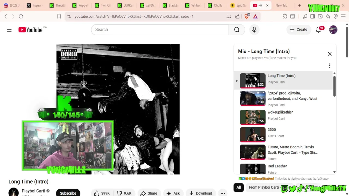This screenshot has width=349, height=196.
Task: Go back using the browser back arrow
Action: click(6, 16)
